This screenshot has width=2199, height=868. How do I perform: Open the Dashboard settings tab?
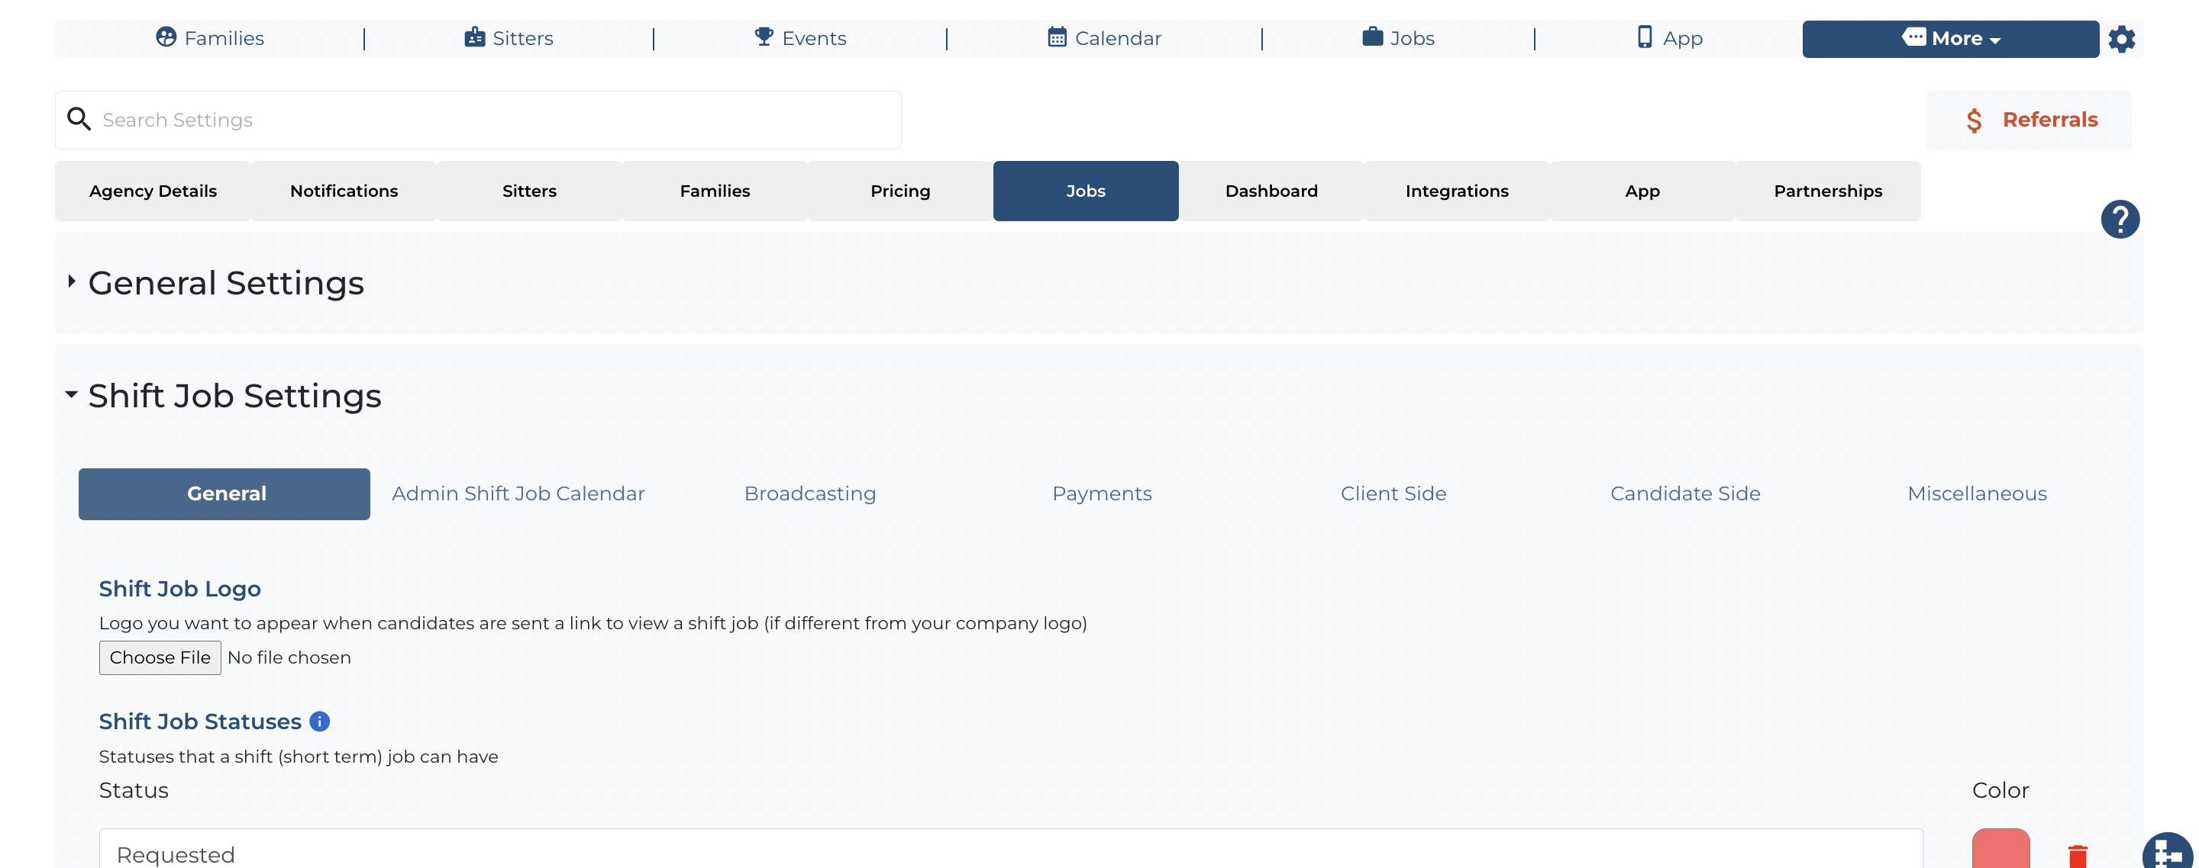[1271, 191]
